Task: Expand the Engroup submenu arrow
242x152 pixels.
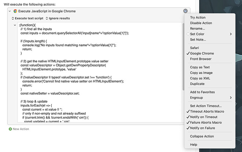Action: tap(231, 98)
